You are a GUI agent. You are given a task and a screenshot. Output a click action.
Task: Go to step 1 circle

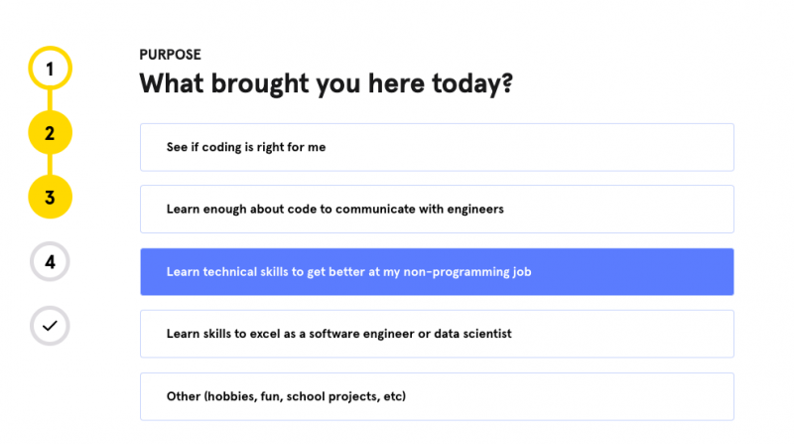50,68
